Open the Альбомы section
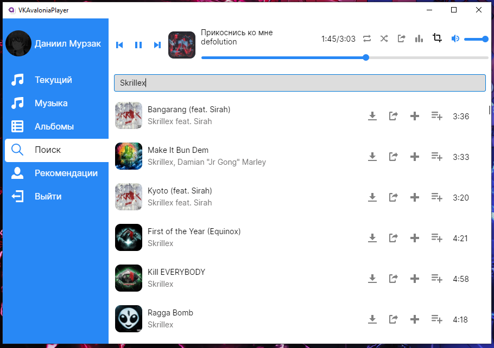This screenshot has width=494, height=348. coord(56,126)
